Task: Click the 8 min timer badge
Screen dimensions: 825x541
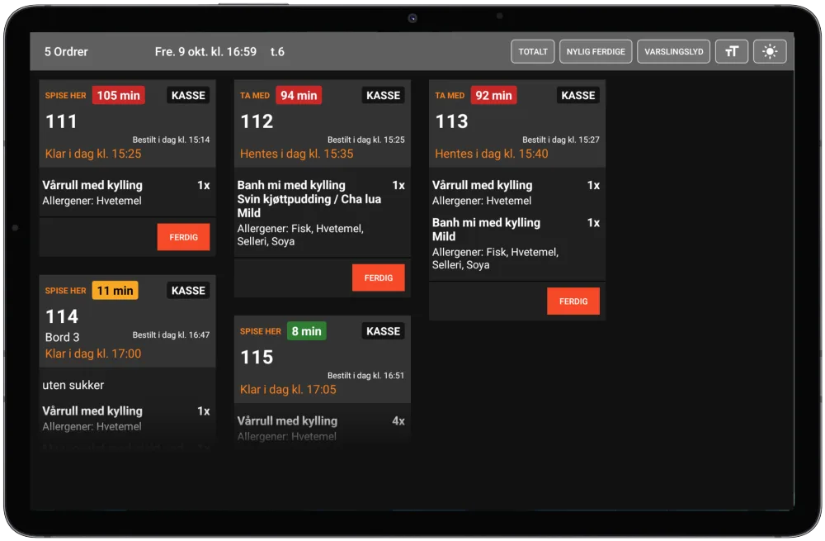Action: click(307, 331)
